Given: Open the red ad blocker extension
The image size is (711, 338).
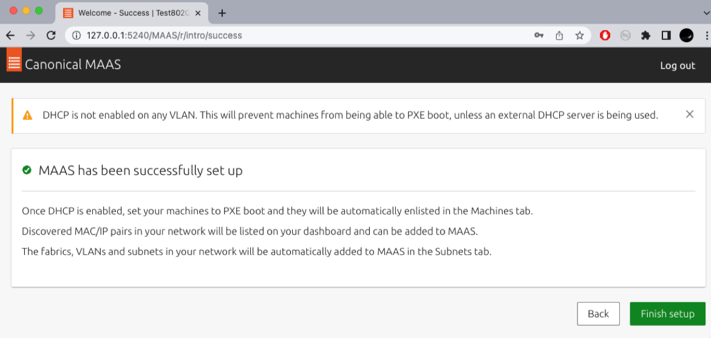Looking at the screenshot, I should point(605,36).
